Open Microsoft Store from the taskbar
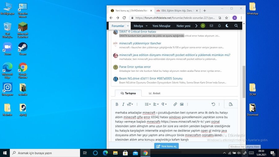The width and height of the screenshot is (279, 157). (125, 153)
